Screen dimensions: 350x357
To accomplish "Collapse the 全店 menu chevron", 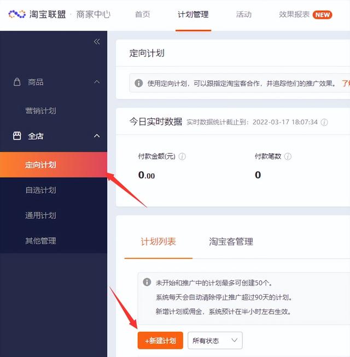I will [x=97, y=136].
